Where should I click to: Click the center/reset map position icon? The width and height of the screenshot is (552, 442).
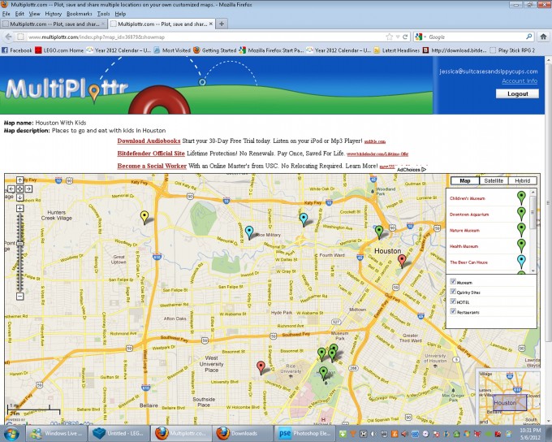[19, 189]
